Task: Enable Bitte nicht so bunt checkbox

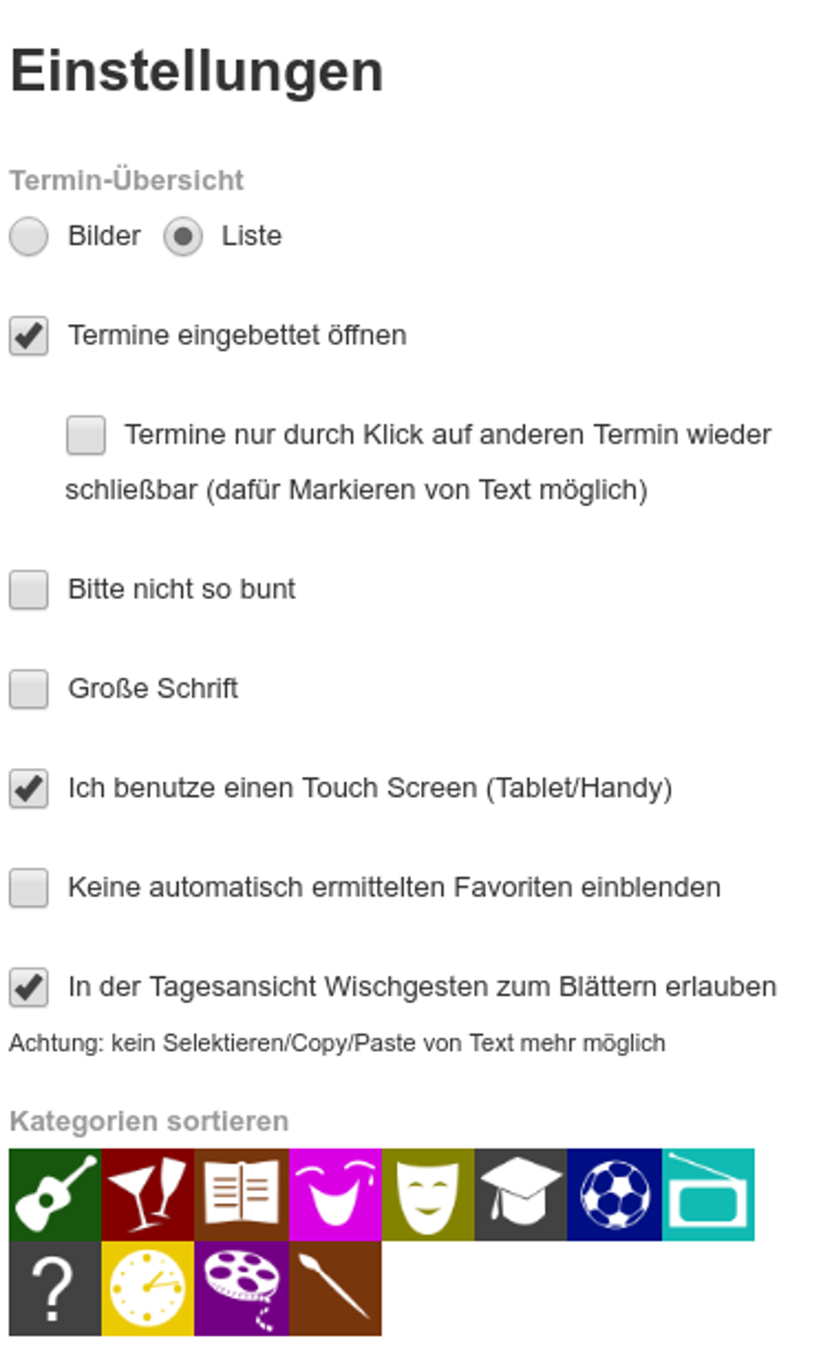Action: pyautogui.click(x=29, y=590)
